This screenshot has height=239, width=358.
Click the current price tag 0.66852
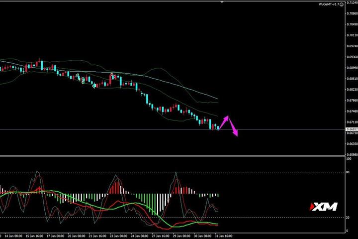(x=352, y=129)
